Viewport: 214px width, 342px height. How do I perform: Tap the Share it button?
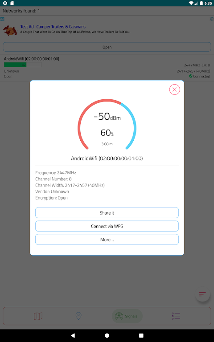click(107, 213)
